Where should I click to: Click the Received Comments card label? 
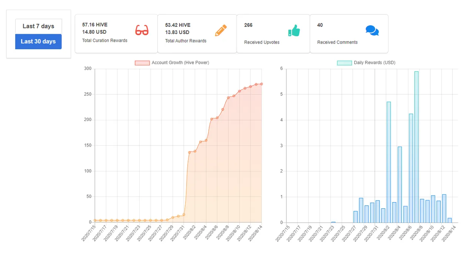[x=337, y=43]
